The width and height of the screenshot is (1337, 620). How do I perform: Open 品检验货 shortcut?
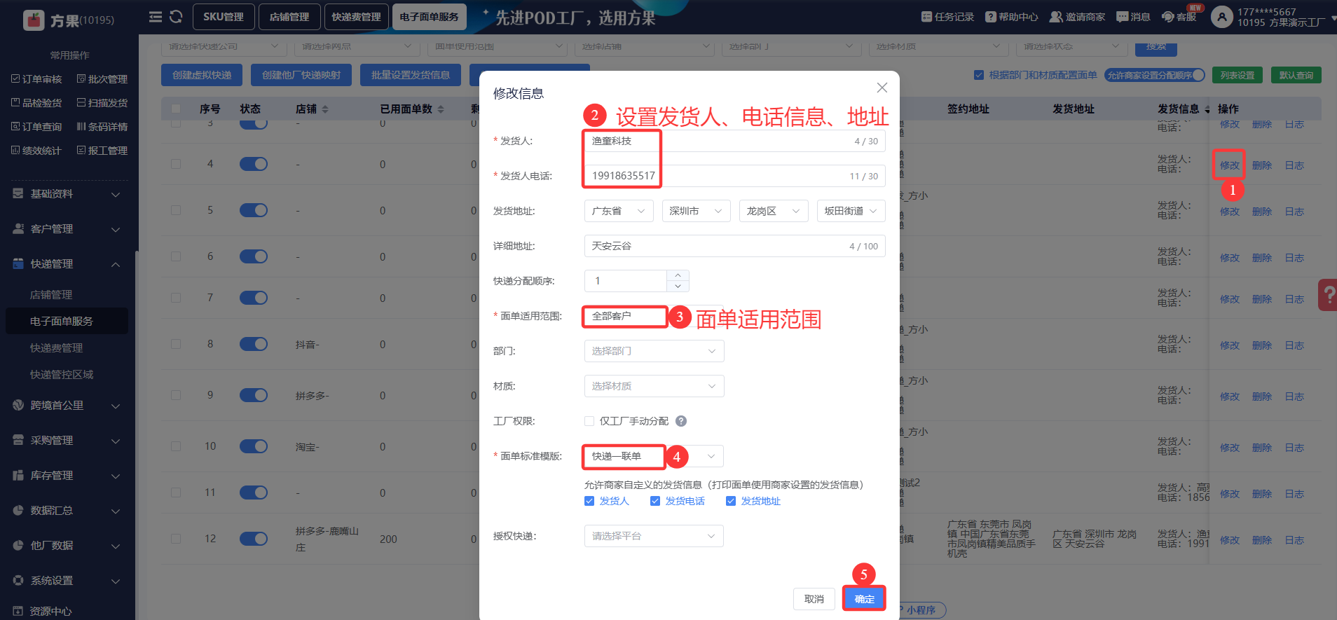coord(36,103)
